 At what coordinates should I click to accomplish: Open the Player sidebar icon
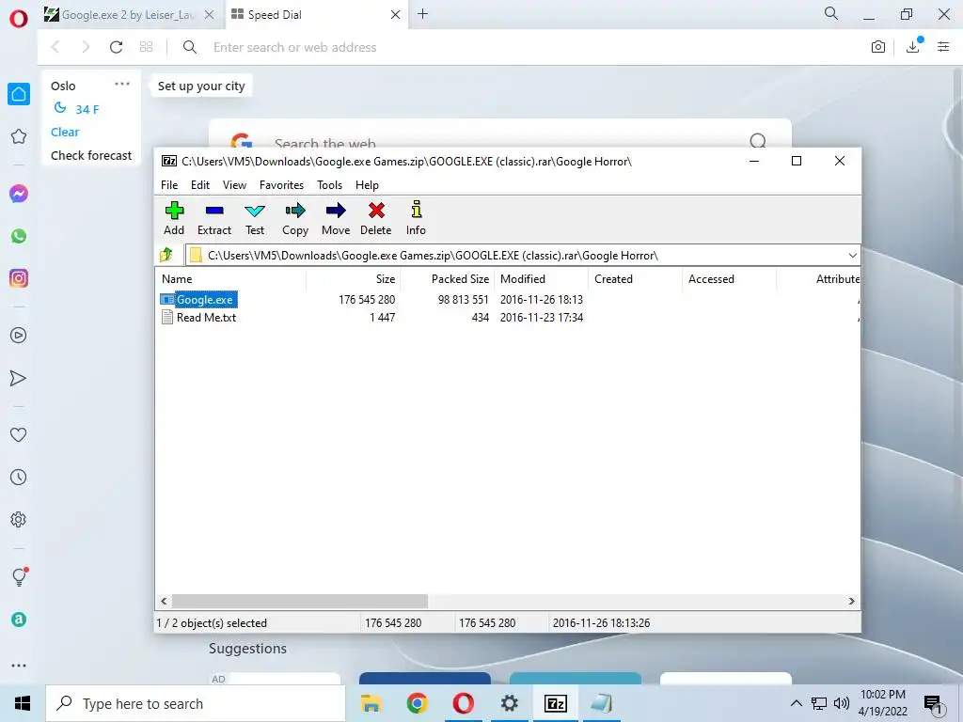point(19,336)
